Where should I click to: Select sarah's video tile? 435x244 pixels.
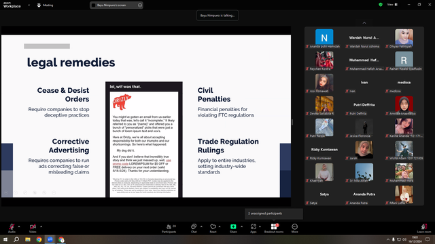click(364, 150)
